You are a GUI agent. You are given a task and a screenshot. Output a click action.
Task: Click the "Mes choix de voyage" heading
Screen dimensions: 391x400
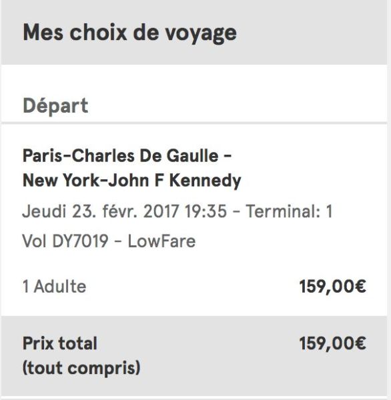pyautogui.click(x=129, y=33)
